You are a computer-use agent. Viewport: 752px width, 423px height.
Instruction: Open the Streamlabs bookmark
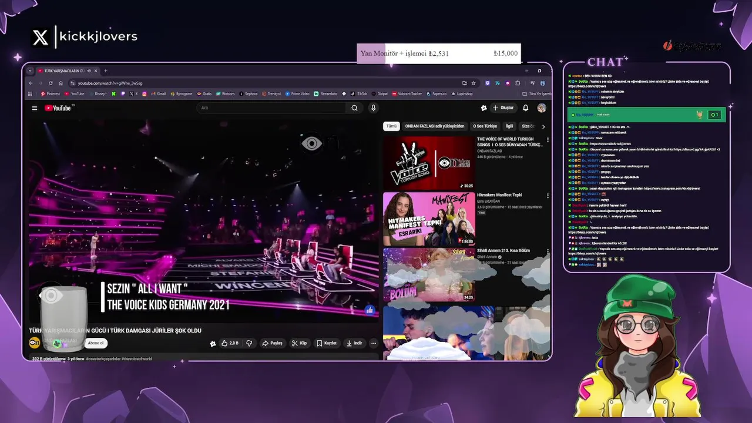click(326, 93)
